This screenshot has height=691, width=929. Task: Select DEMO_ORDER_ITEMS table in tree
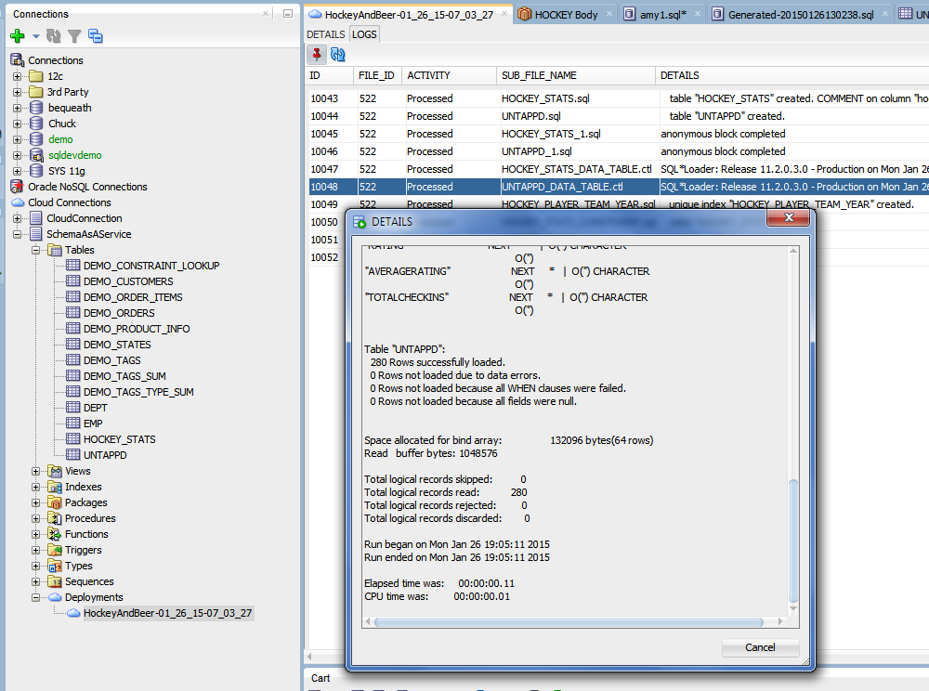tap(133, 297)
